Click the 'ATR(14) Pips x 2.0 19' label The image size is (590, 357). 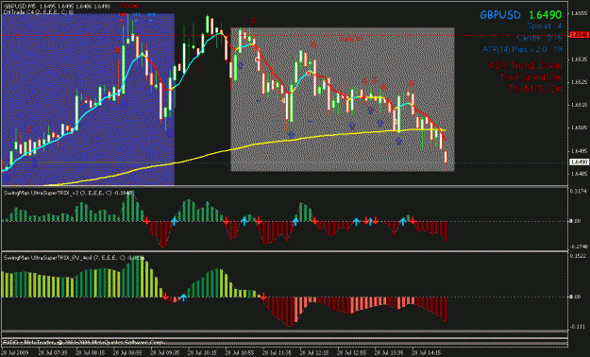(522, 49)
